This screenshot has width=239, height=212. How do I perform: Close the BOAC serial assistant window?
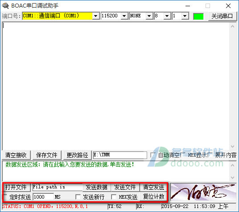pyautogui.click(x=228, y=6)
